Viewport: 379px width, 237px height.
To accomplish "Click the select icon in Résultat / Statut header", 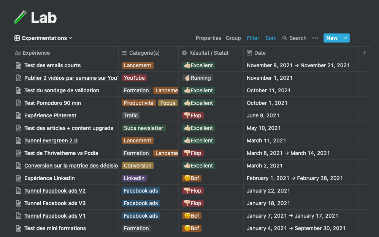I will (x=184, y=53).
